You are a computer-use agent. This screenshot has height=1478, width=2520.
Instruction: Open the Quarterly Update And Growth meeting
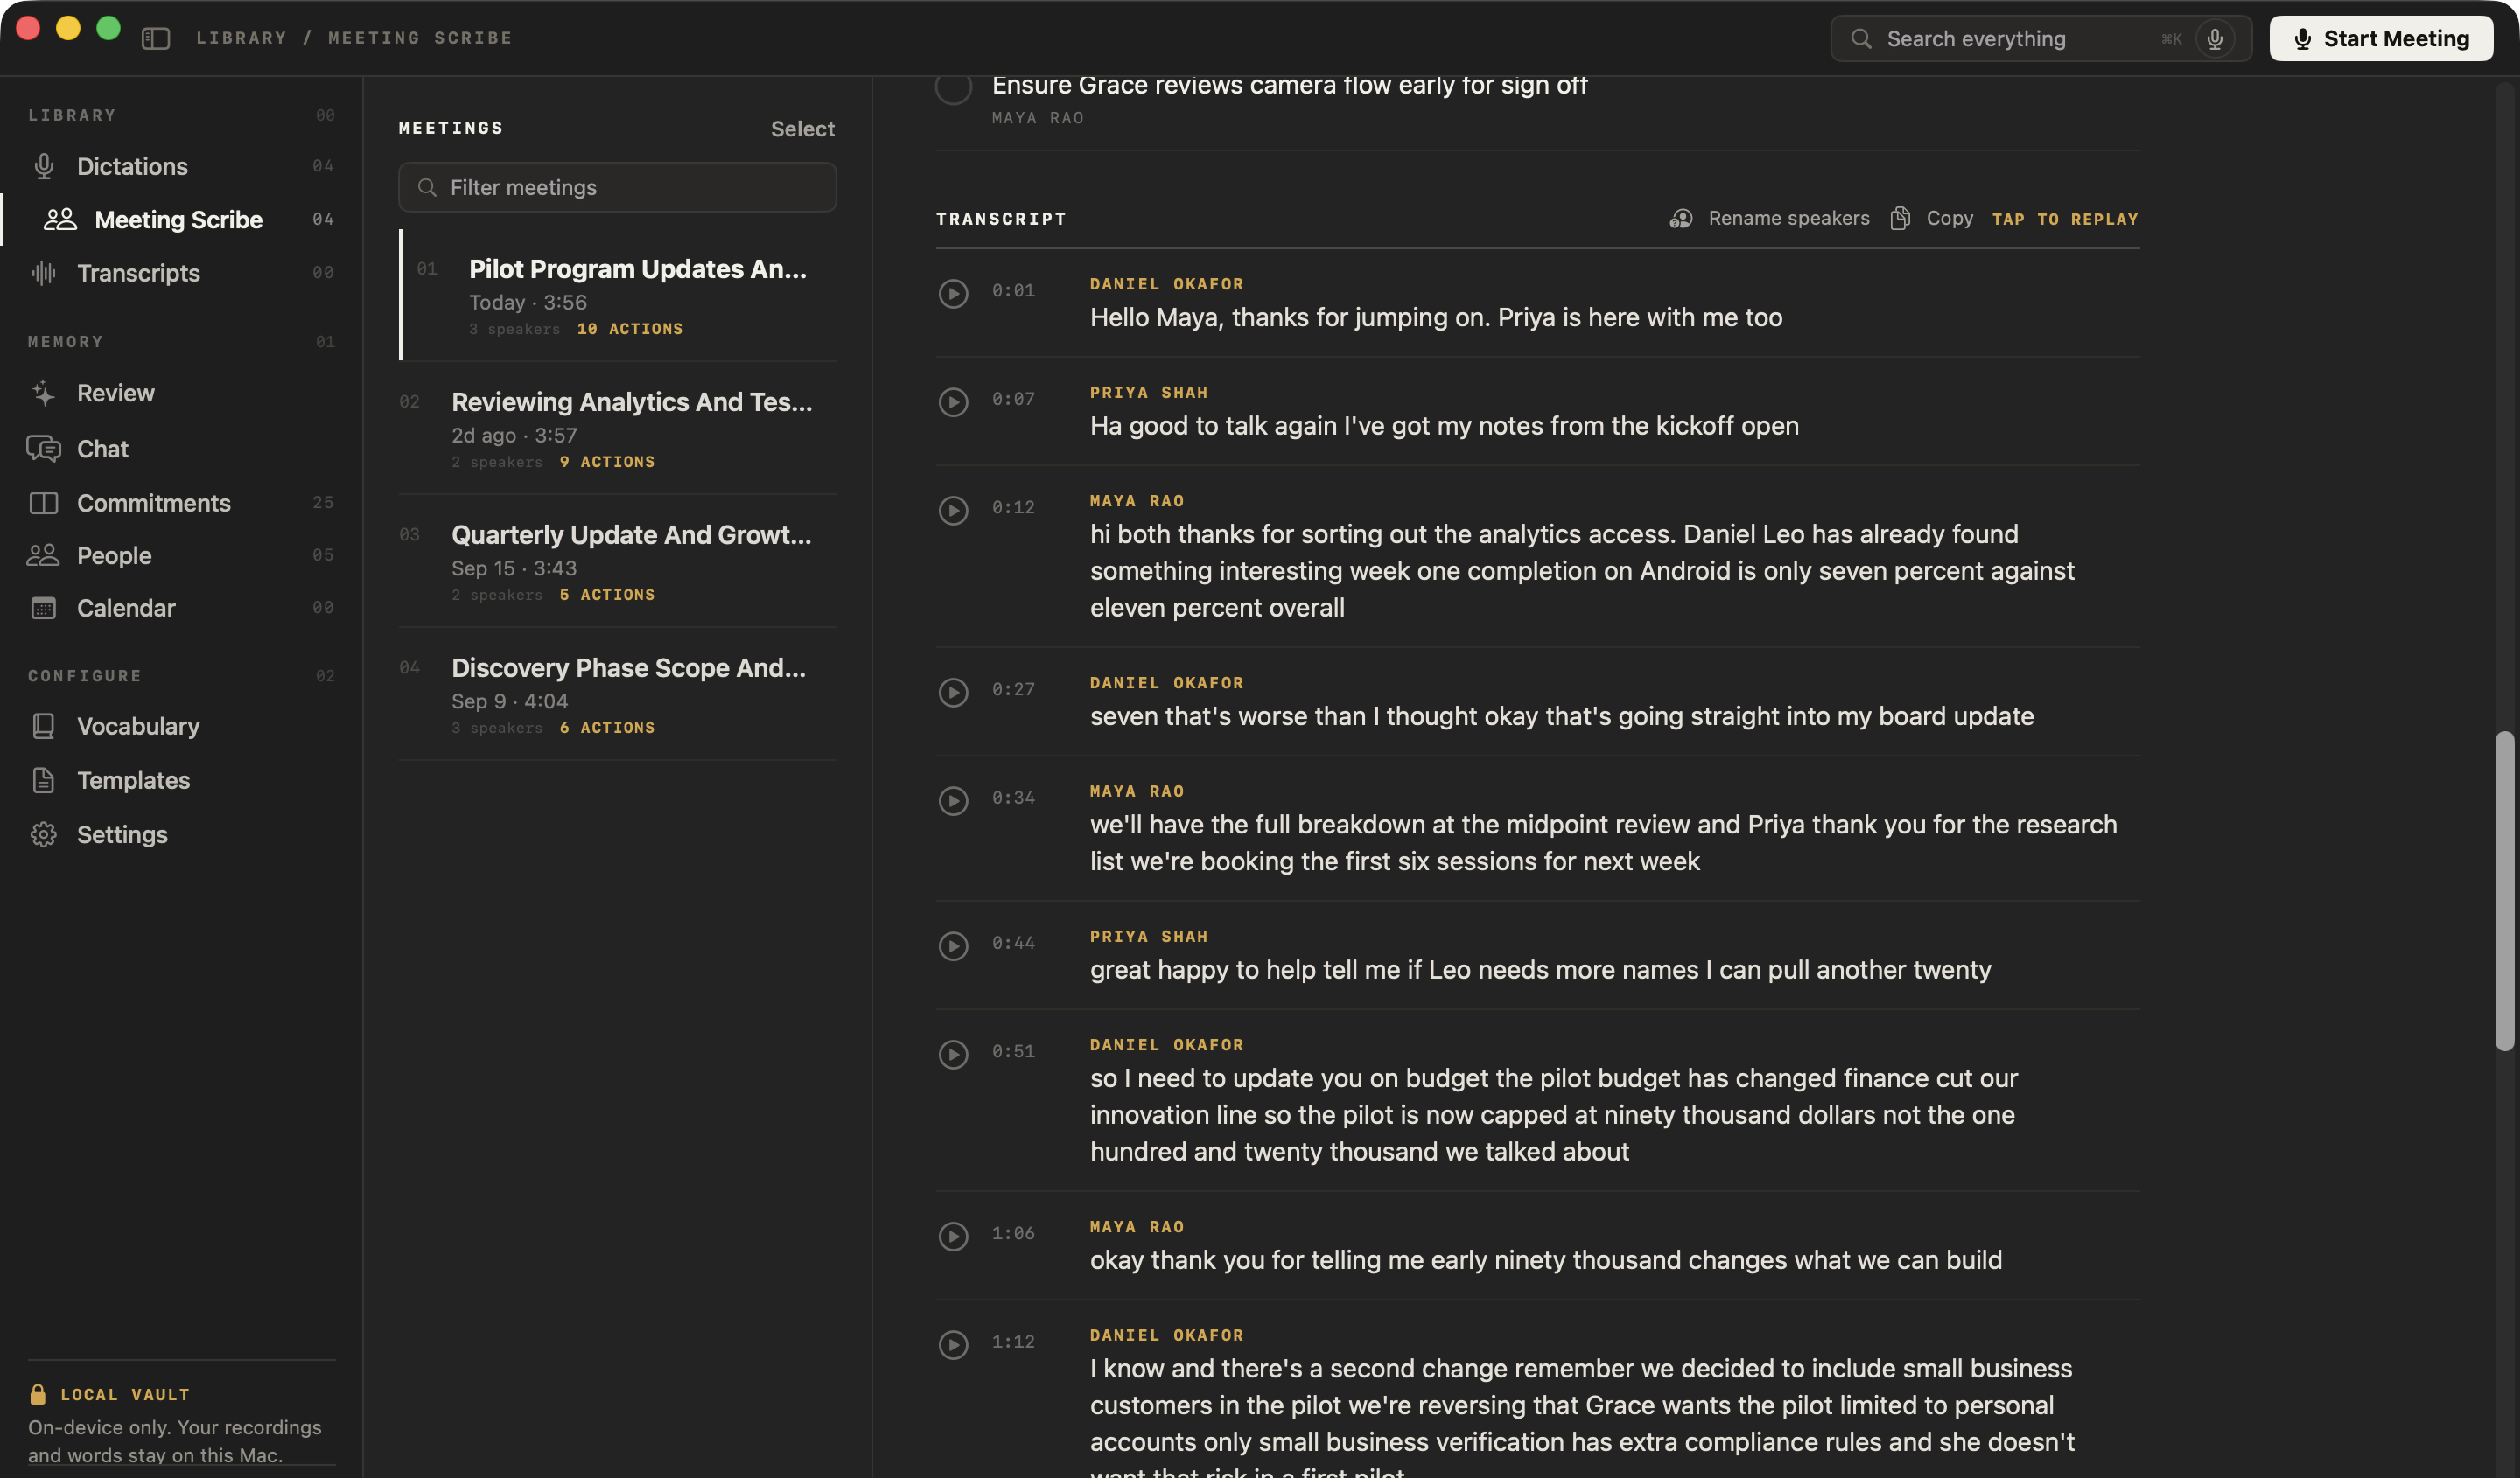click(x=617, y=561)
